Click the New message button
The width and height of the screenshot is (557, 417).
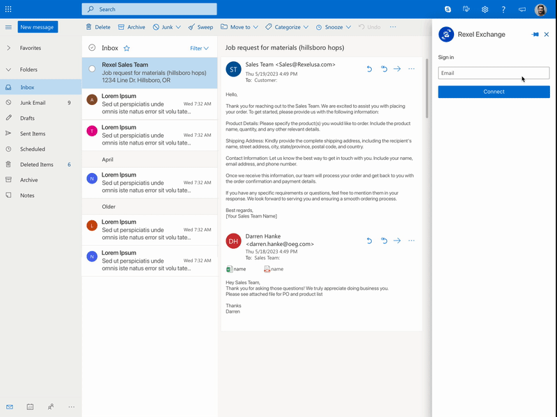click(x=38, y=27)
